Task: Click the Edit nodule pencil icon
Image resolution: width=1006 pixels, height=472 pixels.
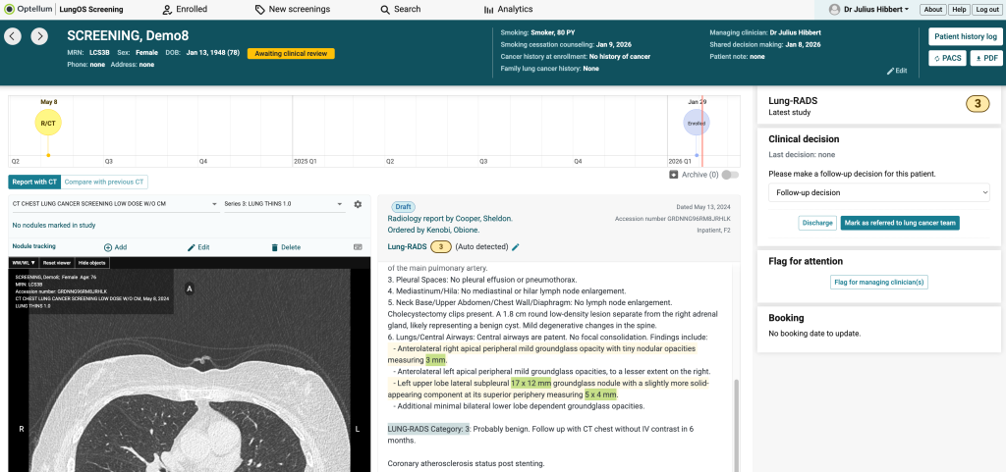Action: point(191,247)
